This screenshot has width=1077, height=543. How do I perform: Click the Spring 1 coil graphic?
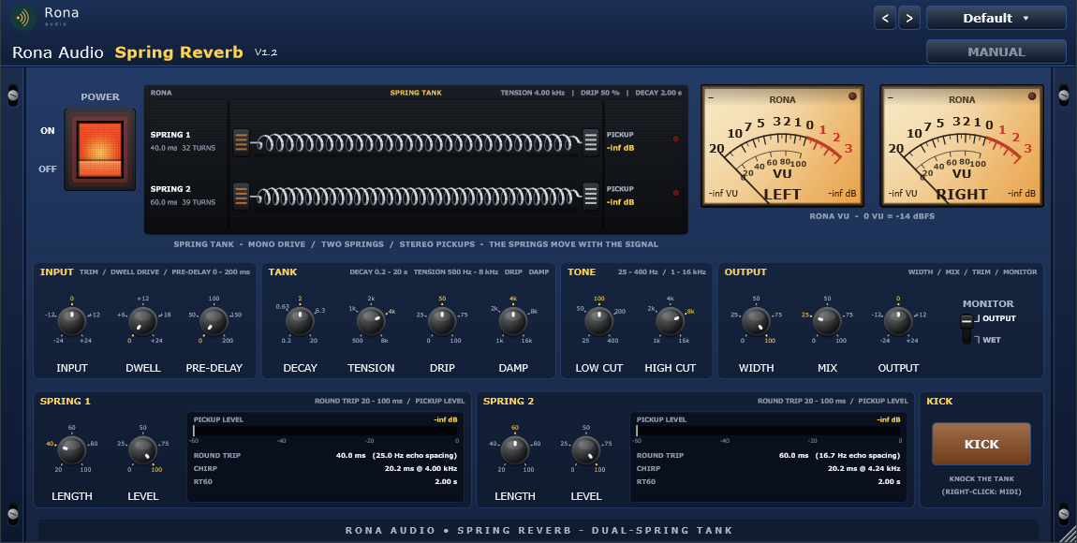(x=416, y=142)
